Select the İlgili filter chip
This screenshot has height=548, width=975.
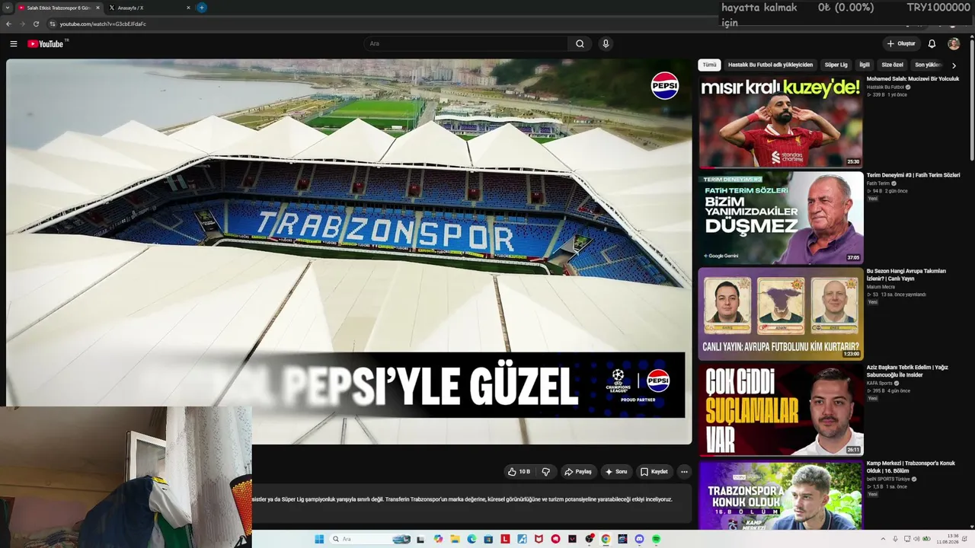pyautogui.click(x=865, y=65)
